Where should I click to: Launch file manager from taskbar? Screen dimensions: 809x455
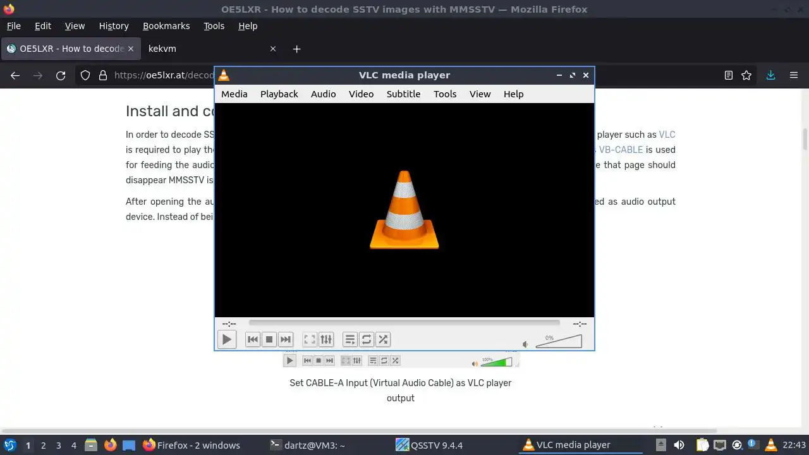pyautogui.click(x=91, y=445)
